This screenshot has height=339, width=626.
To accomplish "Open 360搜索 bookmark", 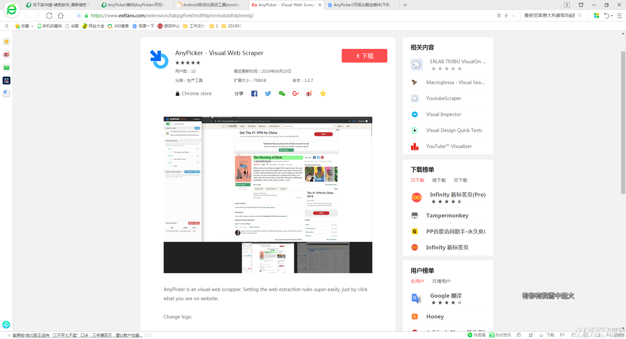I will 118,26.
